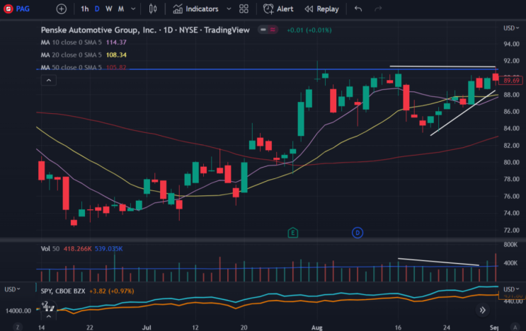Click the SPY change +3.82 (+0.97%)

click(112, 291)
